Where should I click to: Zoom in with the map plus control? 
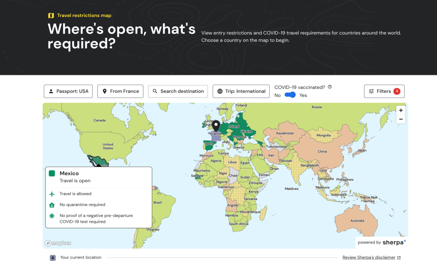click(401, 110)
